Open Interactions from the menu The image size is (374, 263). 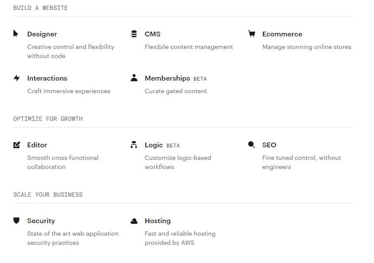pos(47,78)
